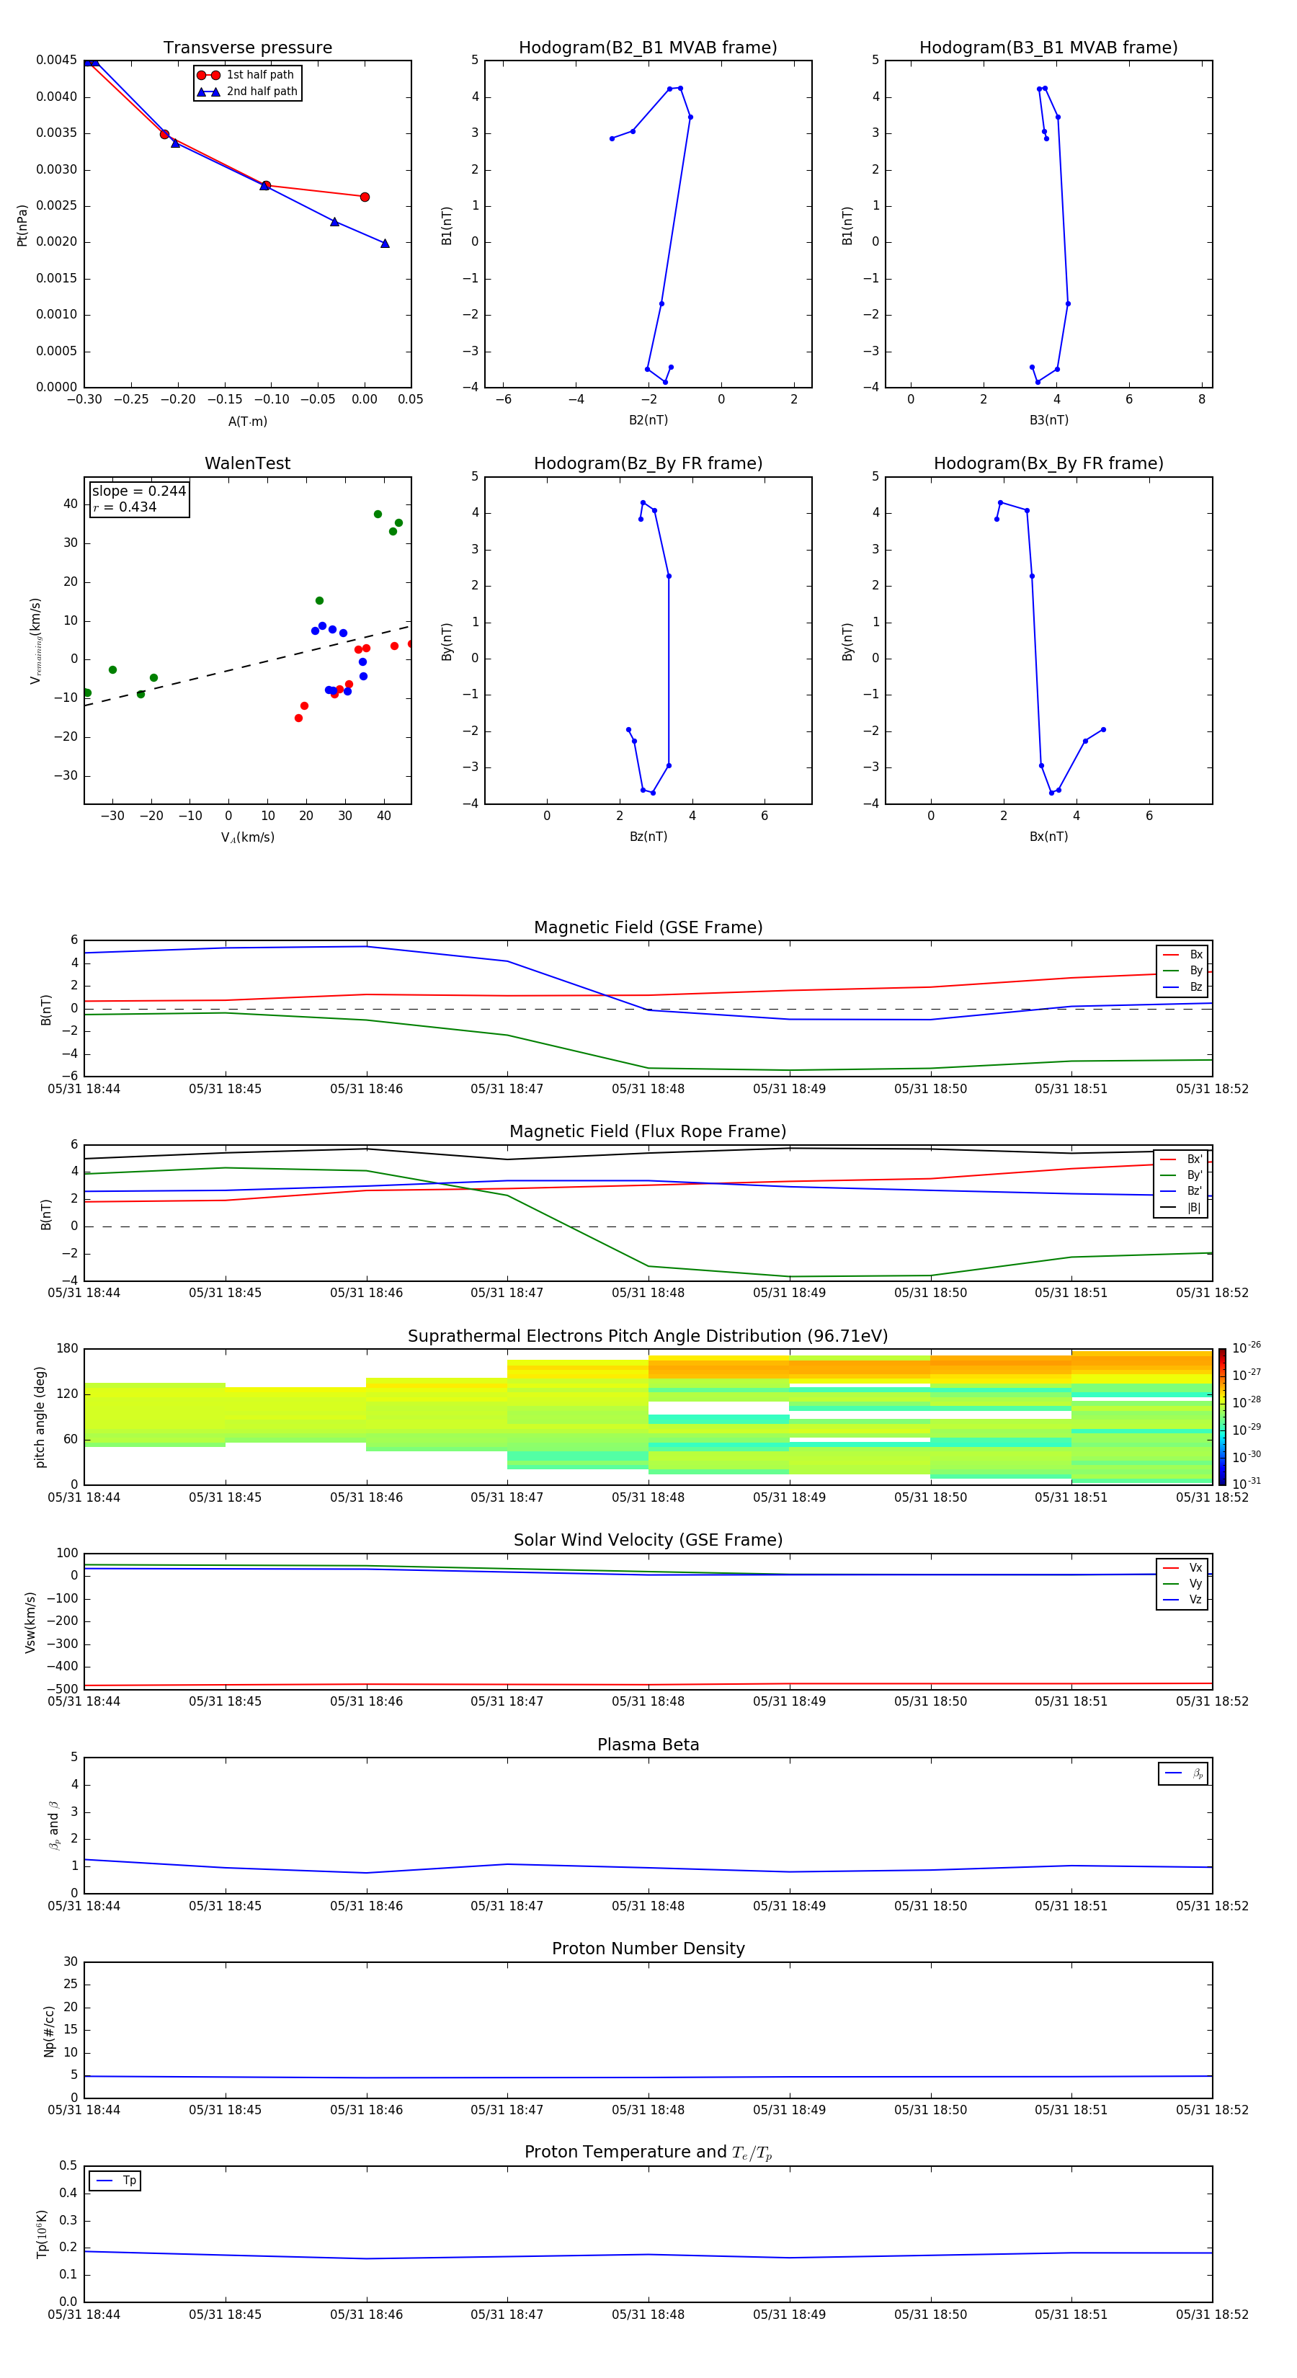Select the Vz legend entry in Solar Wind panel

1182,1600
